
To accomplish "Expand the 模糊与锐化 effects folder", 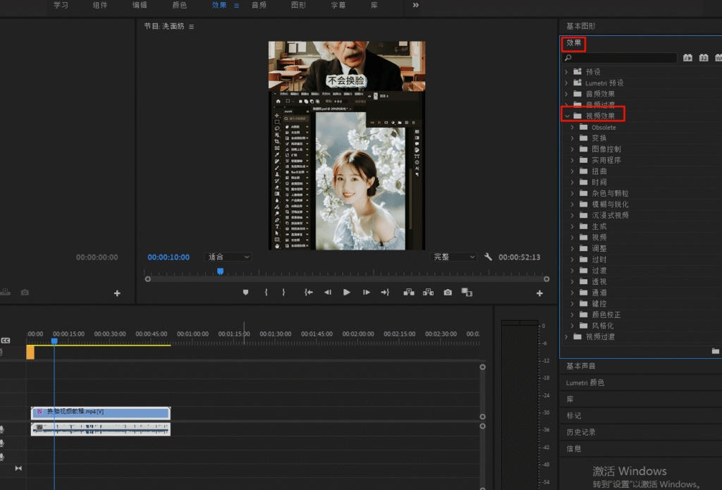I will point(573,204).
